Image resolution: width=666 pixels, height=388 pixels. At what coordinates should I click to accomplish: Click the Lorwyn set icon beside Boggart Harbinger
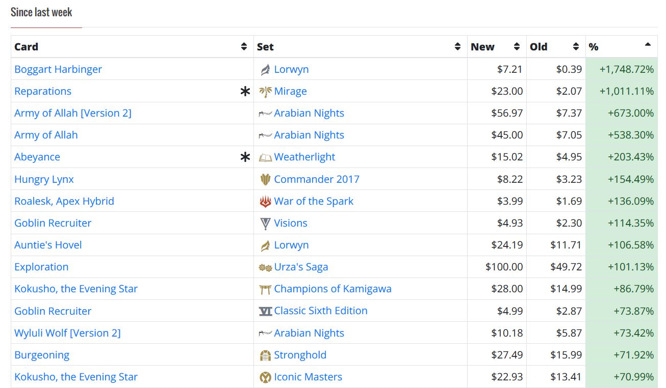(x=265, y=70)
